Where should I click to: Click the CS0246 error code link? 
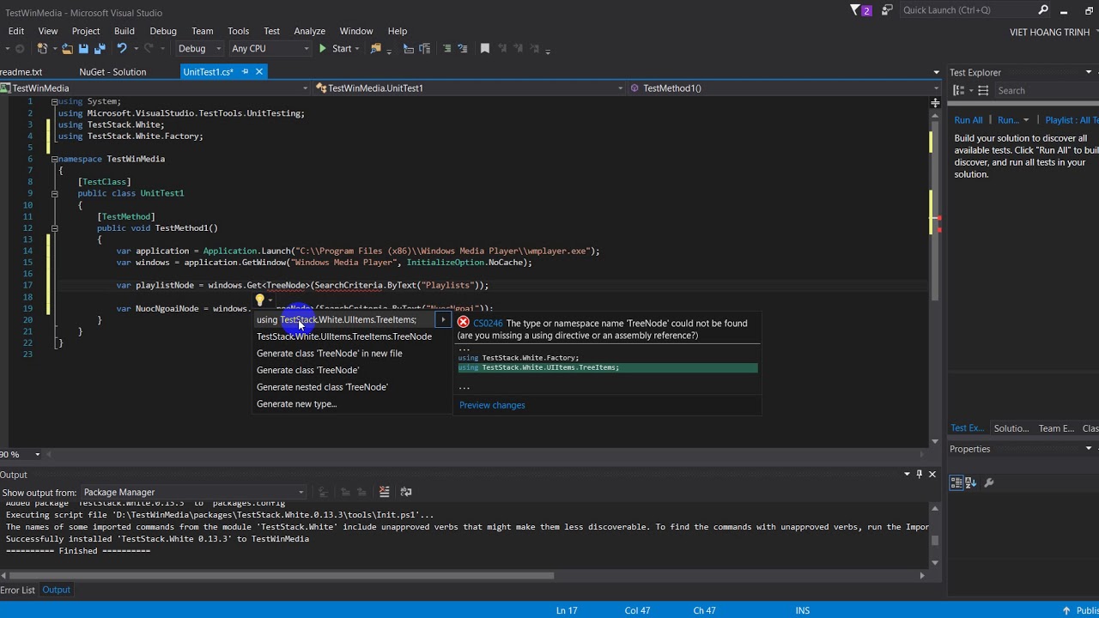488,324
